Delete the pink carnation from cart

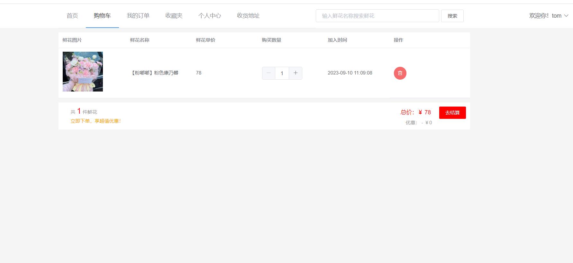400,73
